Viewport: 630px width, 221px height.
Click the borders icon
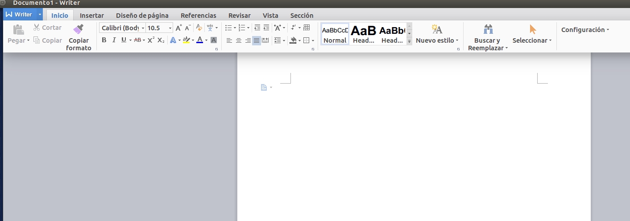[306, 40]
